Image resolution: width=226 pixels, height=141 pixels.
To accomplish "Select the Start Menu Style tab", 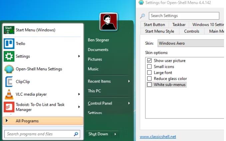I will tap(160, 31).
